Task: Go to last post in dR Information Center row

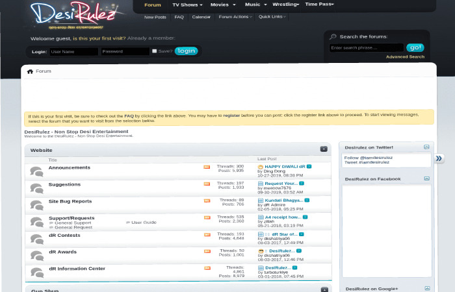Action: point(295,267)
